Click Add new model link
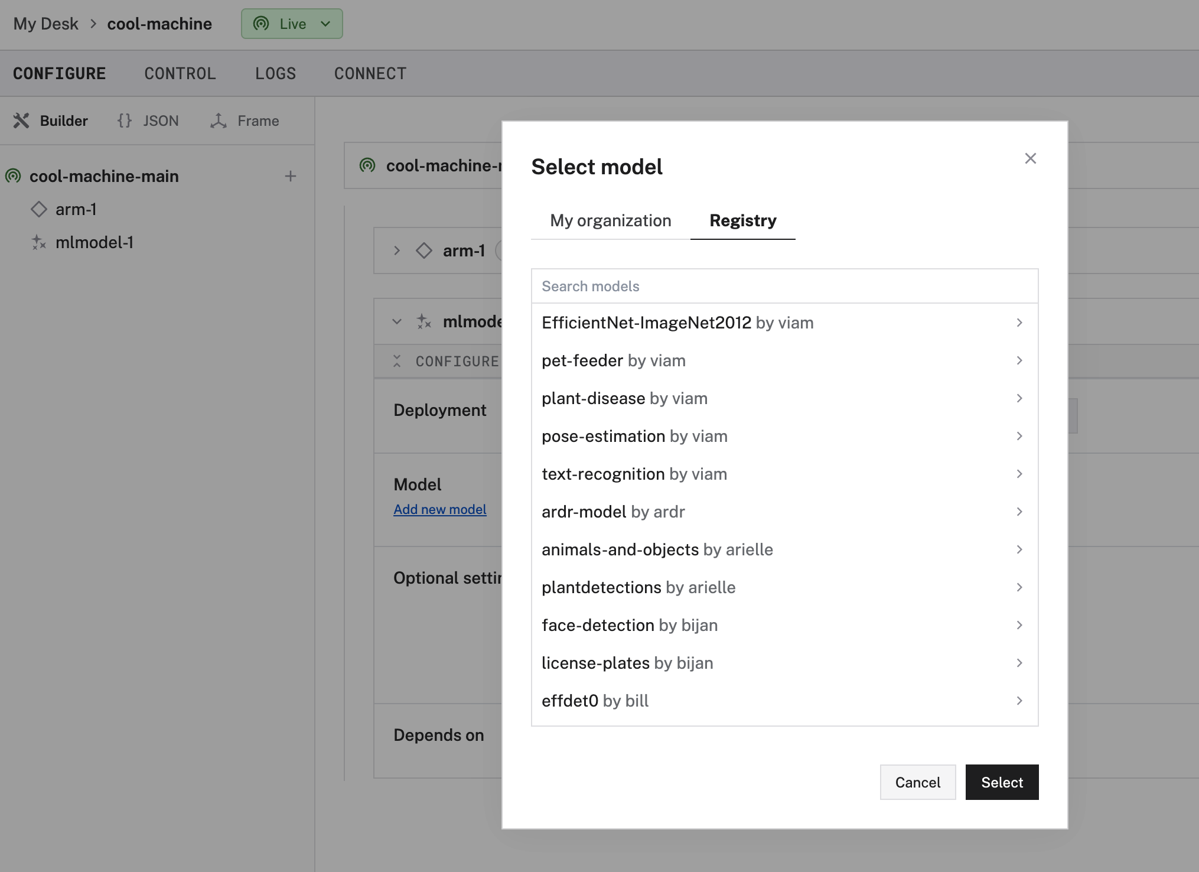The width and height of the screenshot is (1199, 872). [439, 509]
